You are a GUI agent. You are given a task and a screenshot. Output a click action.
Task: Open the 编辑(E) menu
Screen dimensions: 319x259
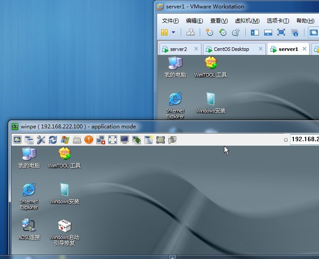[x=194, y=21]
